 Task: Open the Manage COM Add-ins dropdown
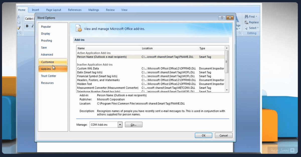[x=120, y=124]
